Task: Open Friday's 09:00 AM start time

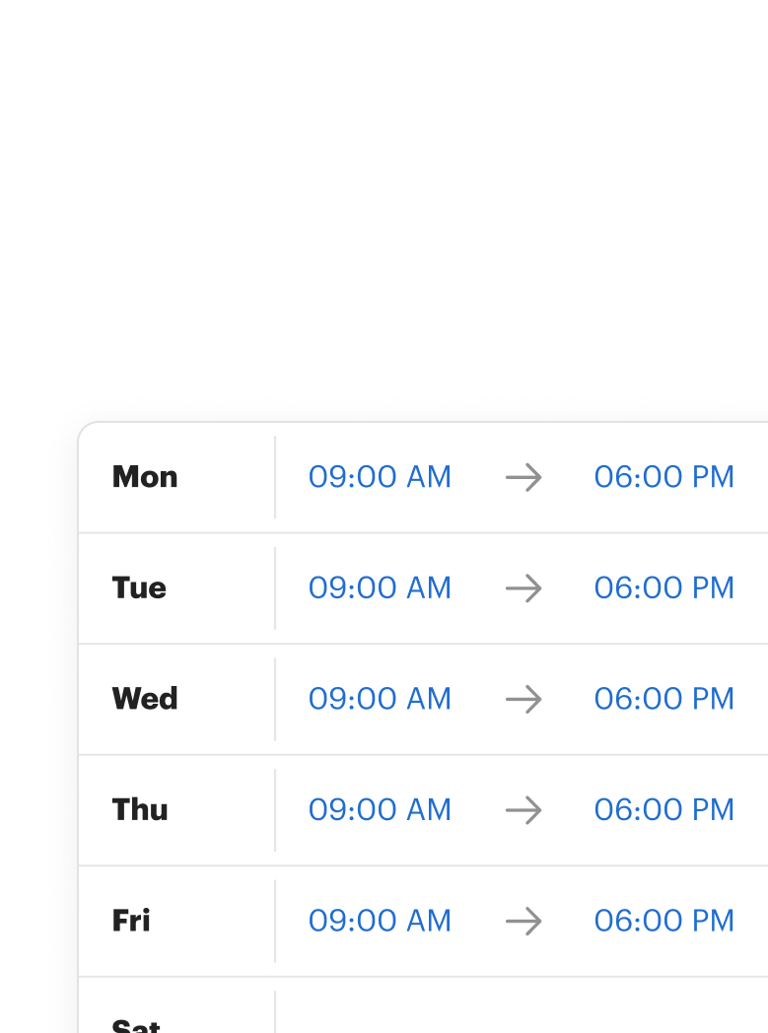Action: pyautogui.click(x=380, y=921)
